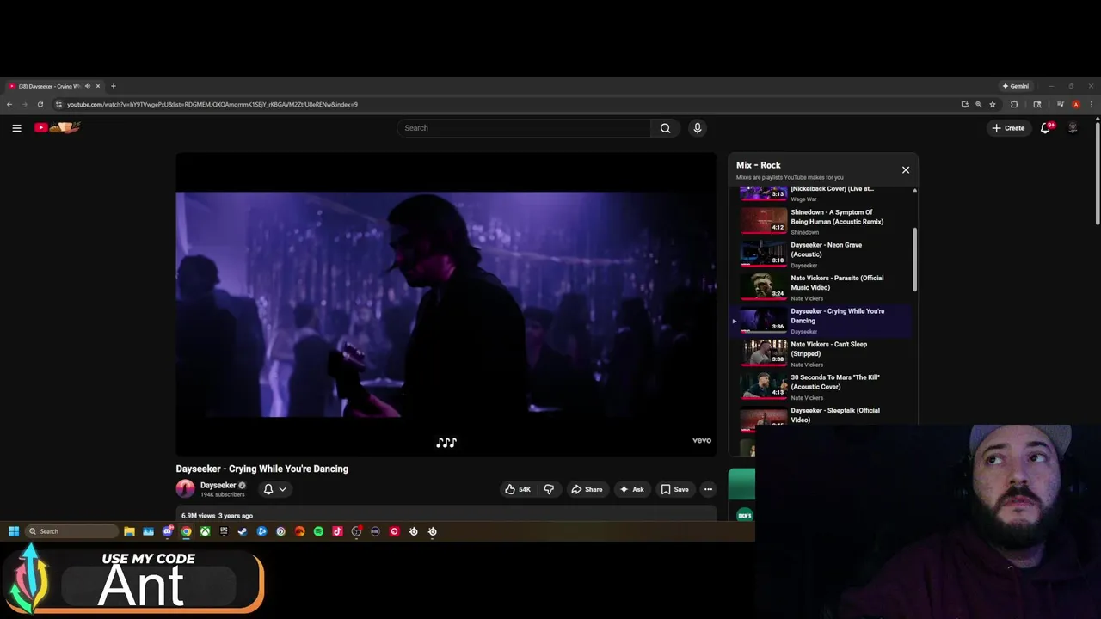The image size is (1101, 619).
Task: Open the YouTube account avatar menu
Action: 1073,128
